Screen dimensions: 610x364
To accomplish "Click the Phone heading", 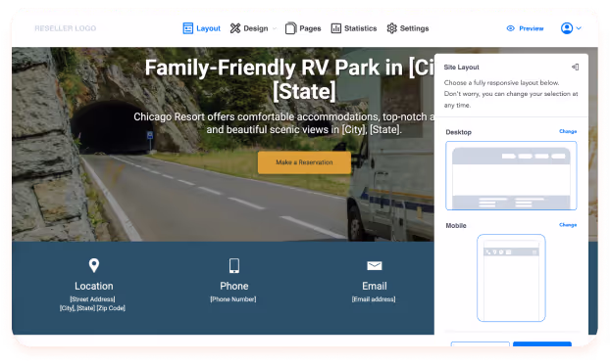I will (234, 286).
